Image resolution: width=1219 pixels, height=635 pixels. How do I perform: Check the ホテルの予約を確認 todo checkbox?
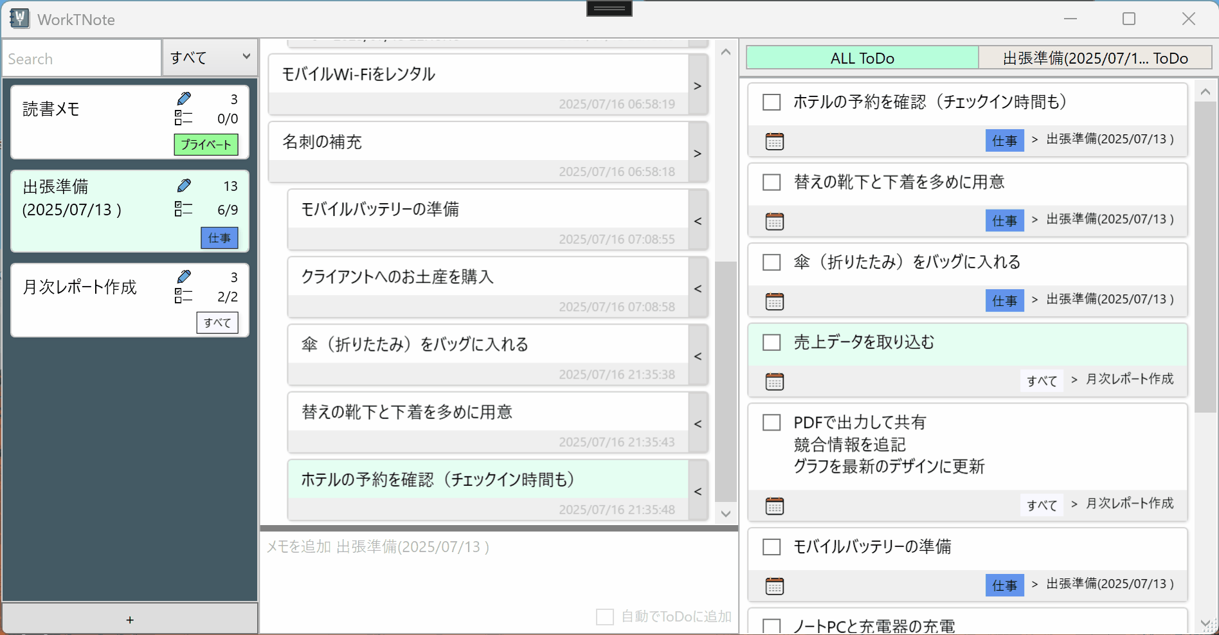tap(772, 102)
